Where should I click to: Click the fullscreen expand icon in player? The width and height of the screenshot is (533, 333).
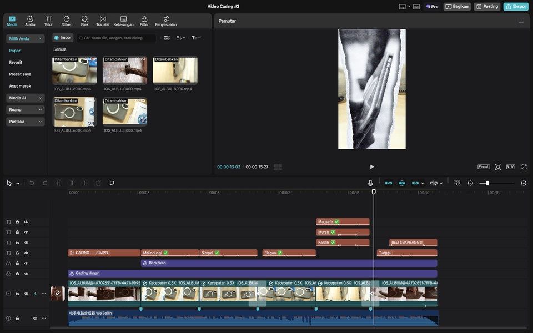524,167
